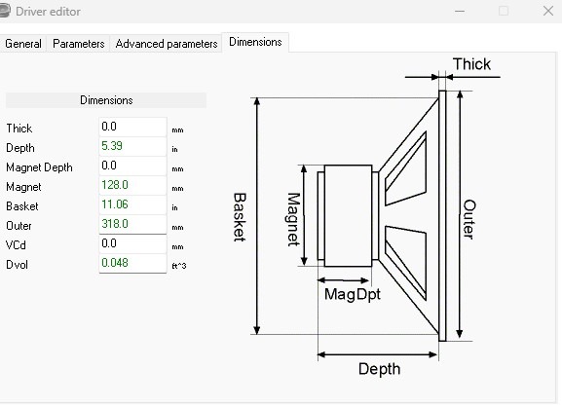This screenshot has width=562, height=407.
Task: Click the Outer value field showing 318.0
Action: 132,224
